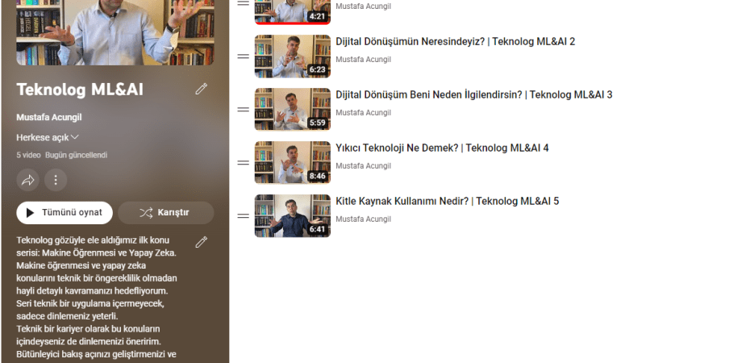The height and width of the screenshot is (363, 750).
Task: Open 'Dijital Dönüşümün Neresindeyiz?' video title
Action: coord(455,42)
